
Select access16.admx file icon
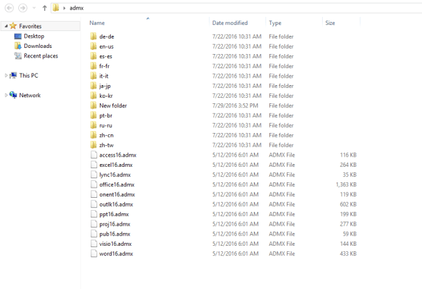(94, 155)
